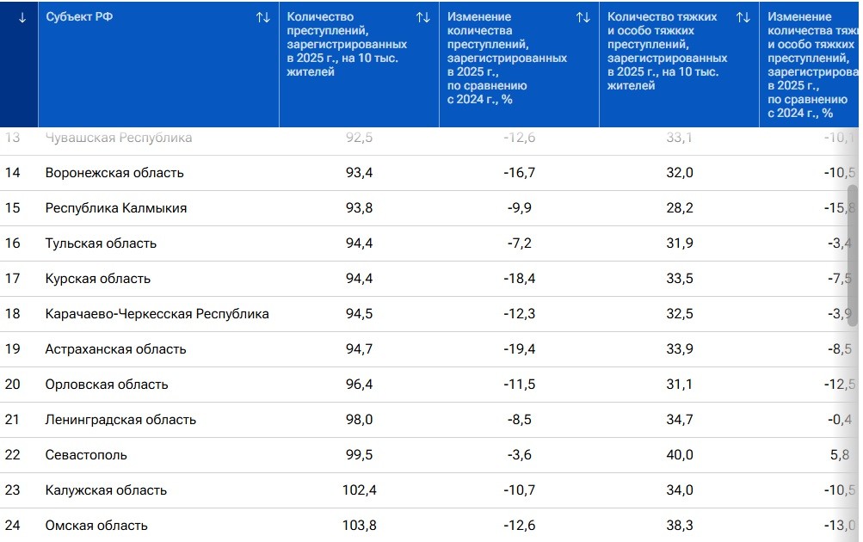Viewport: 863px width, 542px height.
Task: Click the Севастополь region name
Action: pyautogui.click(x=86, y=455)
